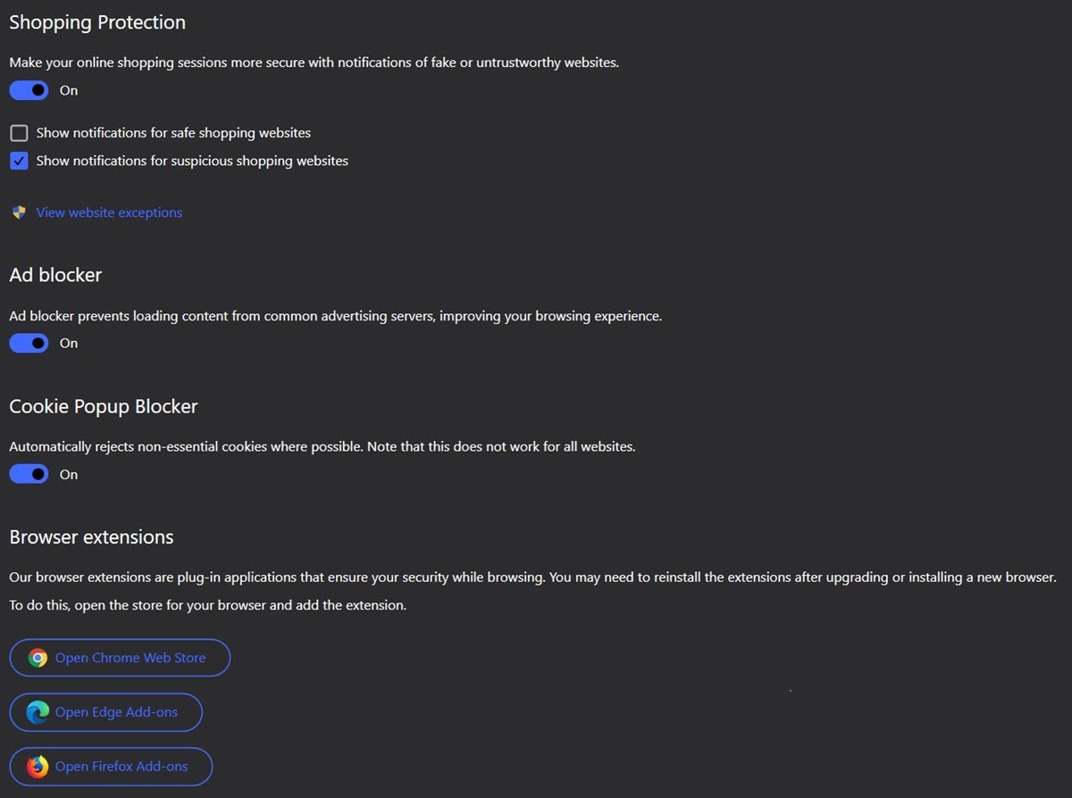
Task: Click the Cookie Popup Blocker section heading
Action: [103, 406]
